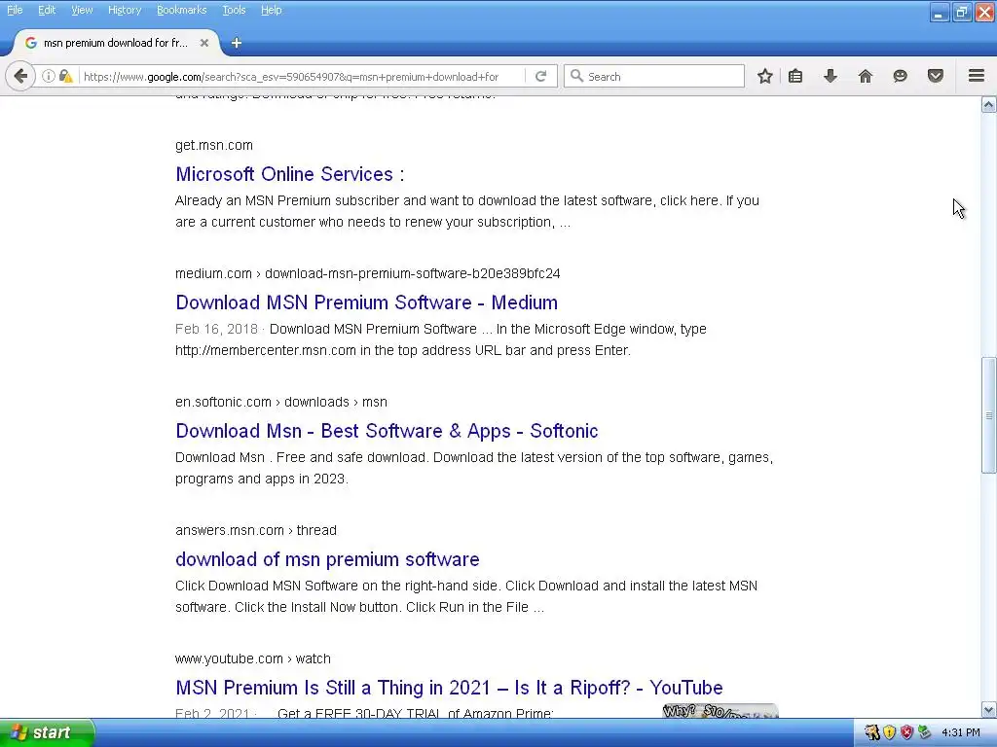Close the msn premium download tab
Viewport: 997px width, 747px height.
(x=204, y=43)
